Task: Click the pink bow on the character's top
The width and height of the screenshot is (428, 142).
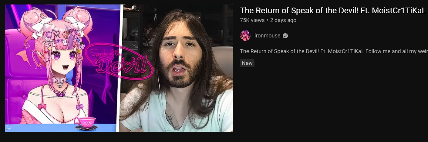Action: (x=42, y=107)
